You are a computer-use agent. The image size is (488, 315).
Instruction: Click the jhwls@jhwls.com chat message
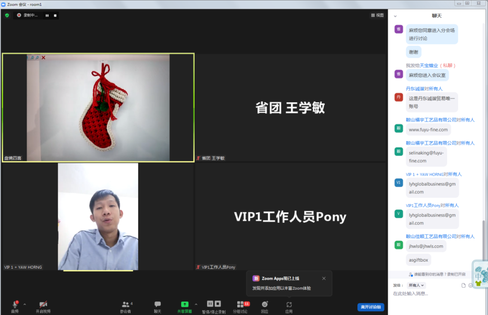pyautogui.click(x=426, y=246)
